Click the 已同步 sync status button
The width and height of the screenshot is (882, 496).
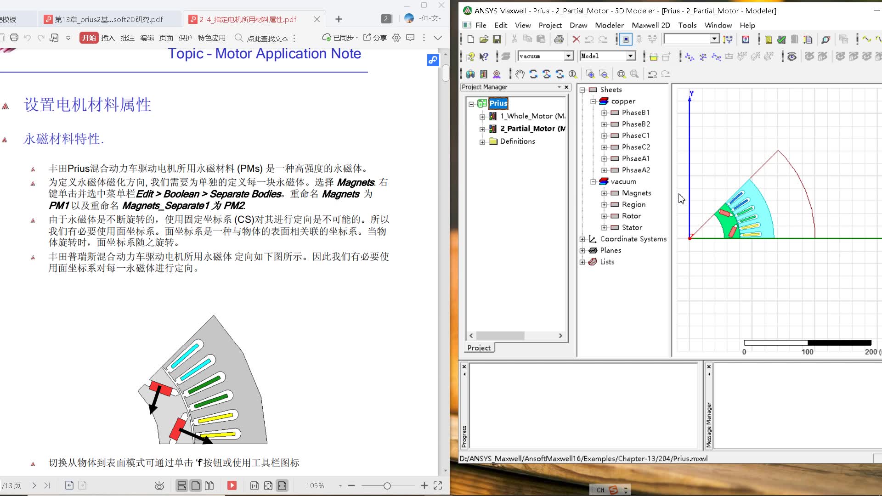point(340,38)
